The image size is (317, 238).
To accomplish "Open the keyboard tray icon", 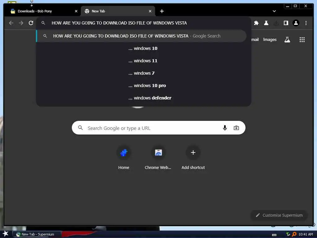I will [x=274, y=235].
